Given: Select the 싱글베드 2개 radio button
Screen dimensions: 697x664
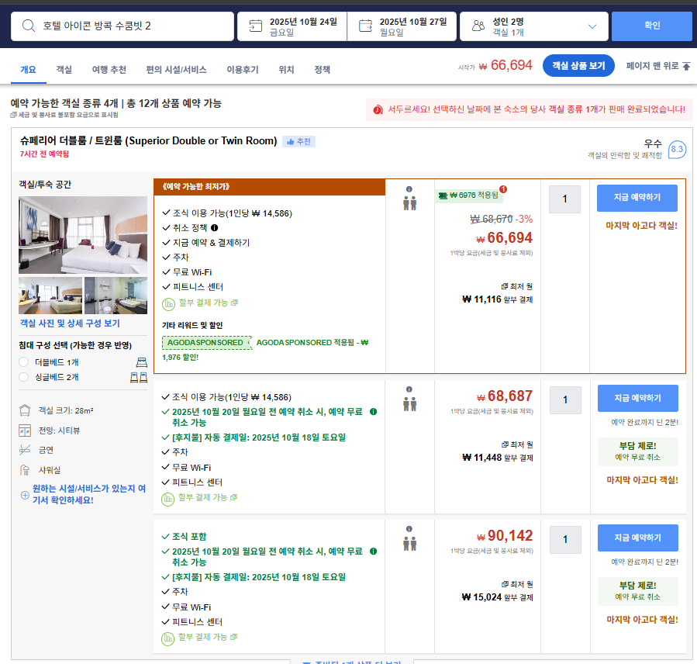Looking at the screenshot, I should coord(24,378).
